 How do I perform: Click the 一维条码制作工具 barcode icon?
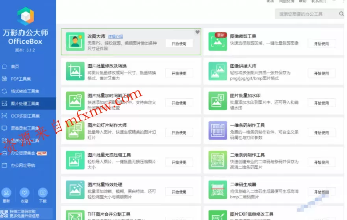coord(218,130)
